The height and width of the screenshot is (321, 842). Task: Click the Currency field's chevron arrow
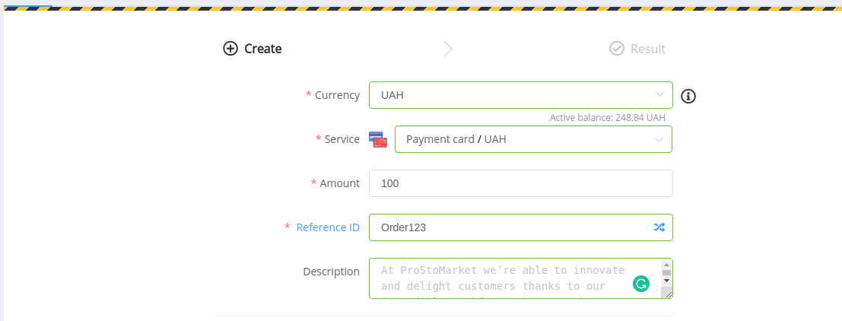coord(659,95)
